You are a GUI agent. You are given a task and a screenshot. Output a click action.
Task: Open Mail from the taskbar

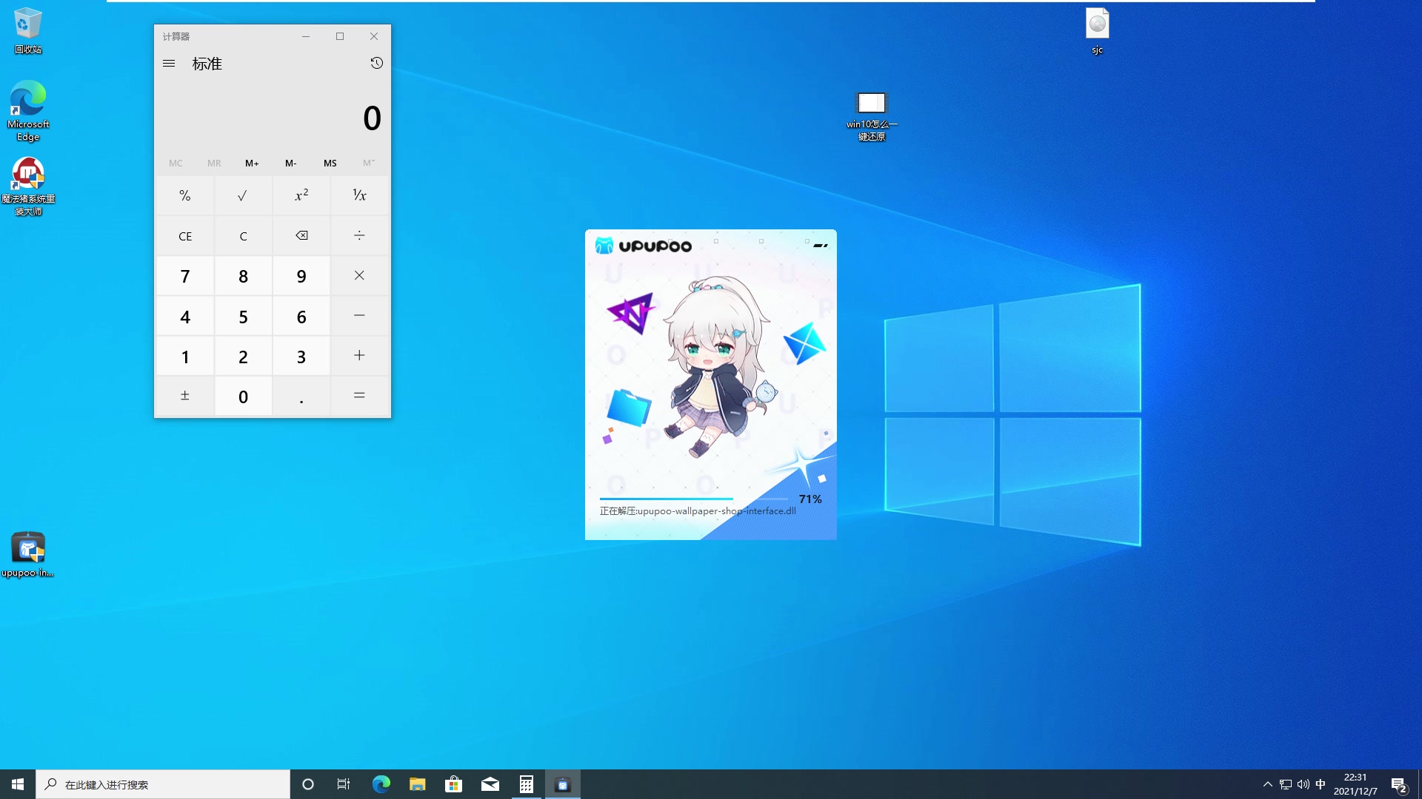pos(490,784)
